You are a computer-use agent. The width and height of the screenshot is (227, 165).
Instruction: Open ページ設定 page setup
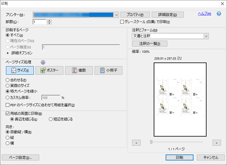pos(21,158)
